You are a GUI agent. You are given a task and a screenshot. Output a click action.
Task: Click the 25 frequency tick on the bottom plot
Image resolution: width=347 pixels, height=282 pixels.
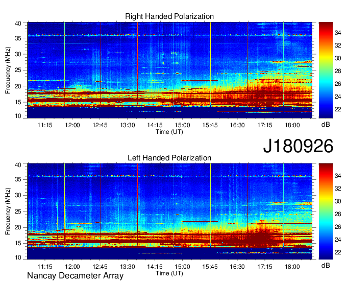click(x=18, y=212)
